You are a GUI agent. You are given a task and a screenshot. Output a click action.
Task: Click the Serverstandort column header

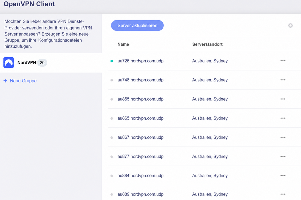point(207,44)
